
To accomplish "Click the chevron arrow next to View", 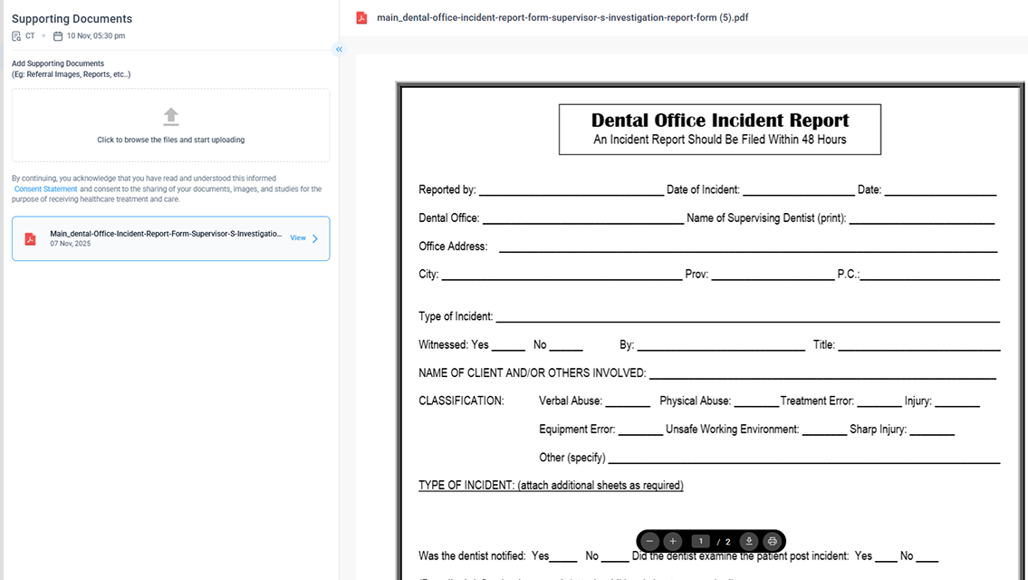I will (315, 238).
